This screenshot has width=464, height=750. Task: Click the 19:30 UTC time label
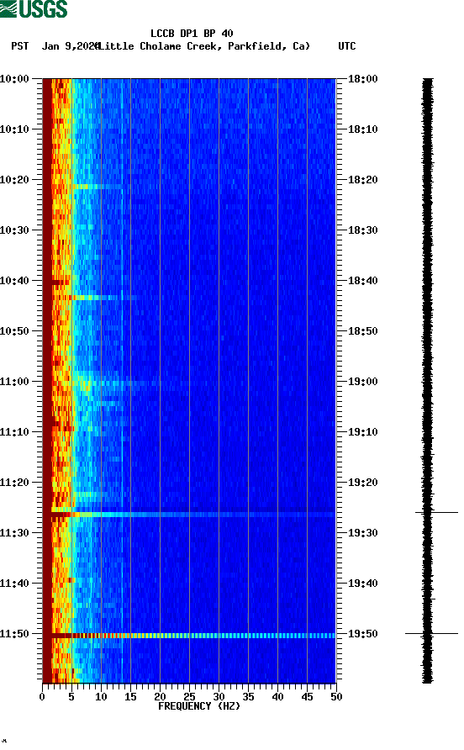[362, 533]
